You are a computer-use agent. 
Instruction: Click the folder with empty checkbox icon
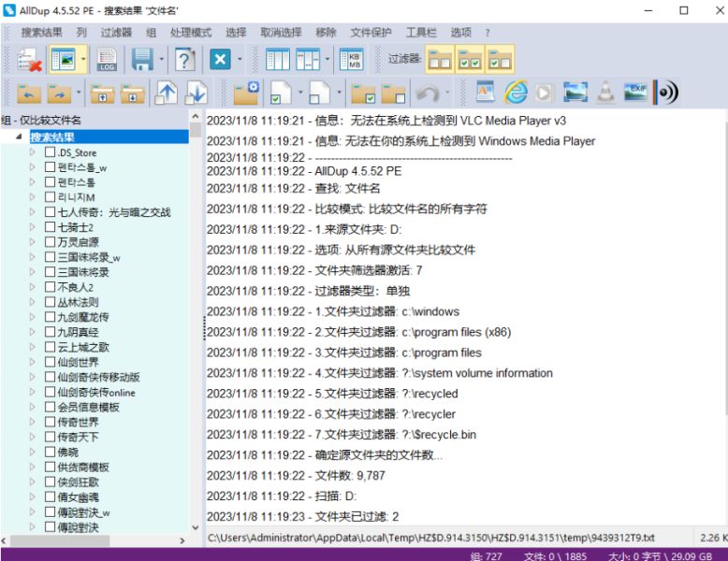tap(393, 93)
